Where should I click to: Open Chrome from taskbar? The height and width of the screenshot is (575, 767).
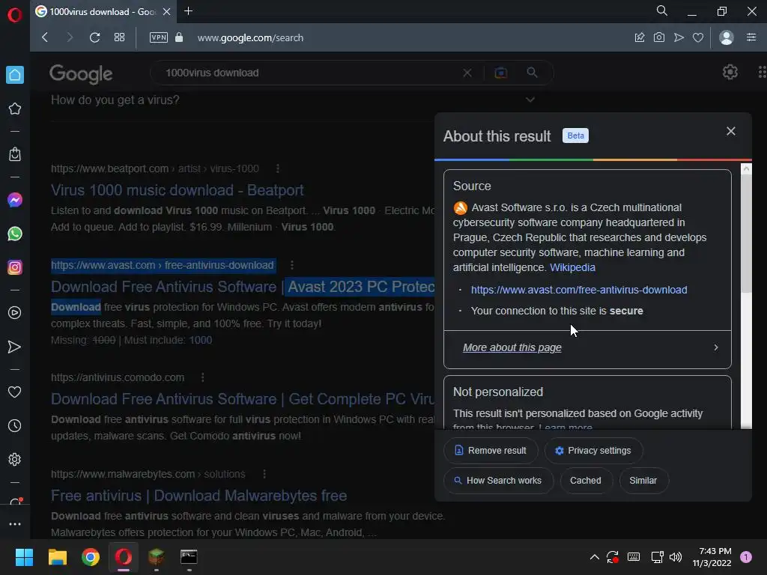click(x=91, y=557)
